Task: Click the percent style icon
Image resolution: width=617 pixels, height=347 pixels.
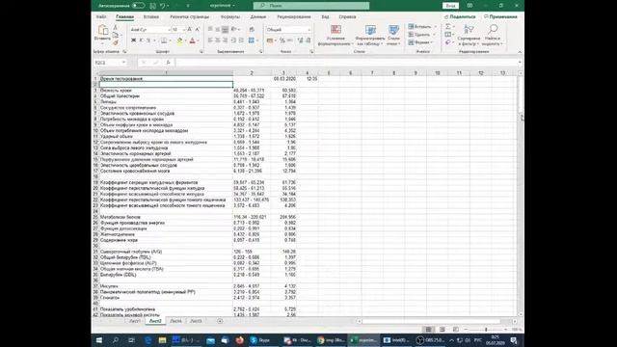Action: coord(282,40)
